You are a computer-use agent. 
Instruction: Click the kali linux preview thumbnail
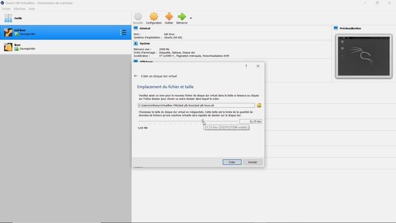tap(364, 56)
